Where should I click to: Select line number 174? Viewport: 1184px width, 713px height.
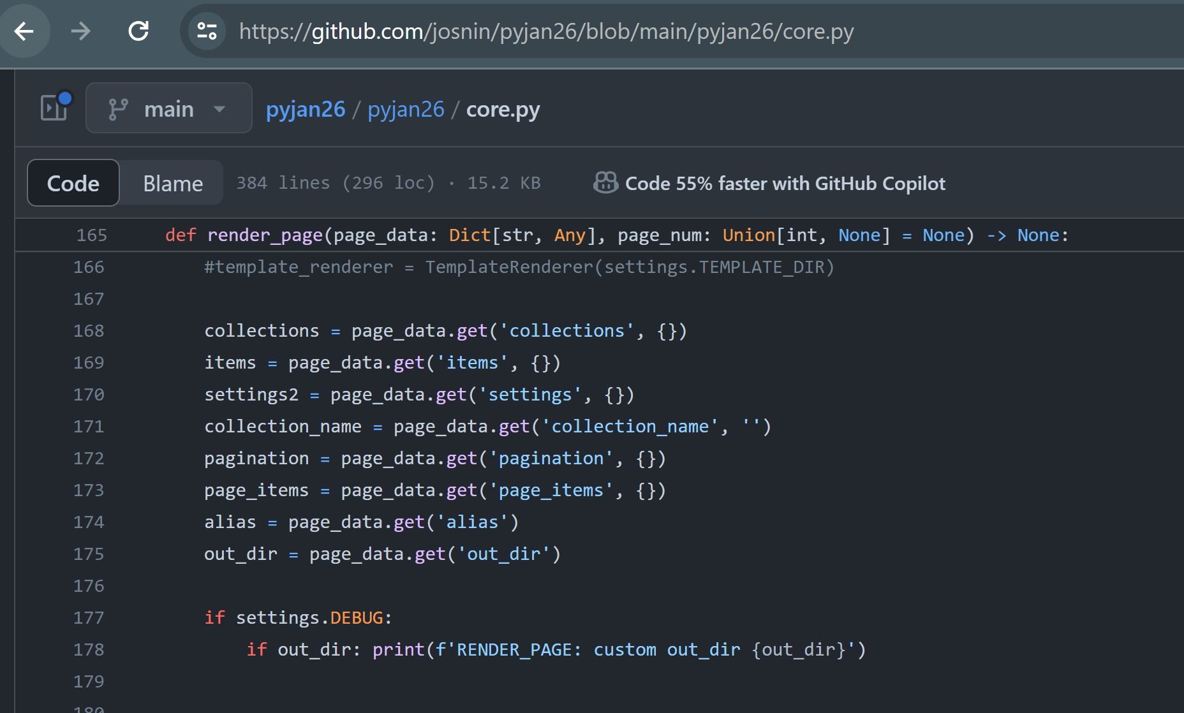pos(89,522)
